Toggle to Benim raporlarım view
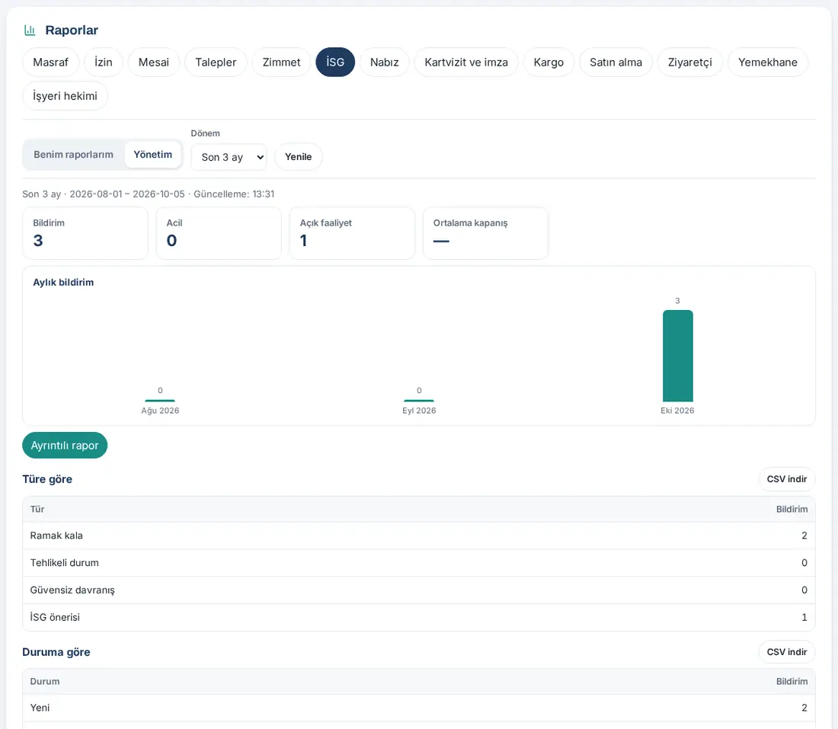The image size is (838, 729). tap(74, 155)
